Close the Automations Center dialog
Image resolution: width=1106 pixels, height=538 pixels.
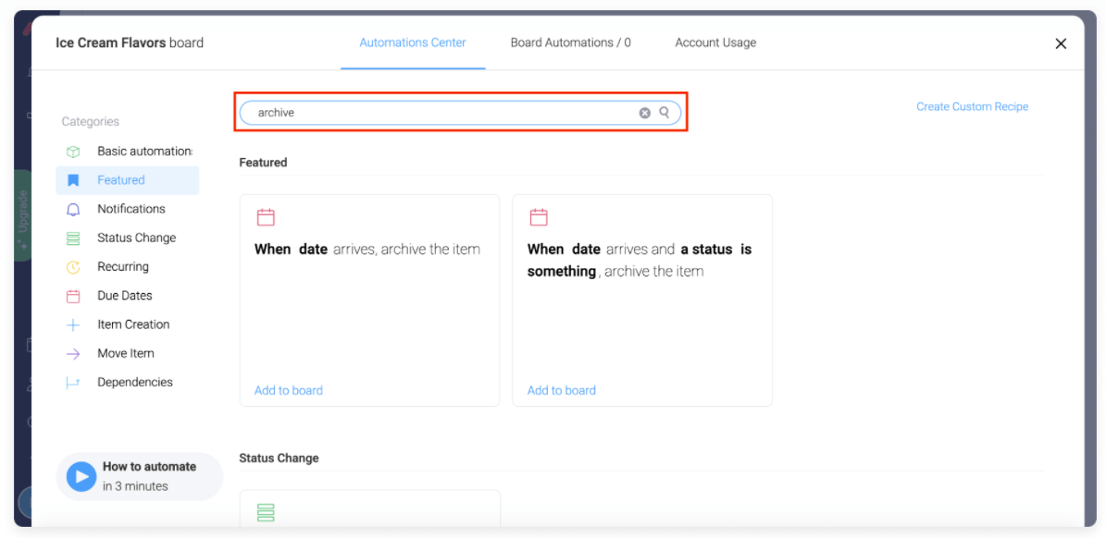[x=1061, y=43]
